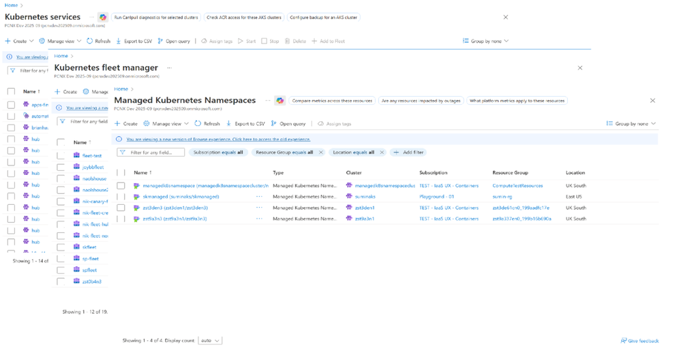Click Export to CSV in Kubernetes services toolbar
Viewport: 681px width, 354px height.
tap(134, 42)
